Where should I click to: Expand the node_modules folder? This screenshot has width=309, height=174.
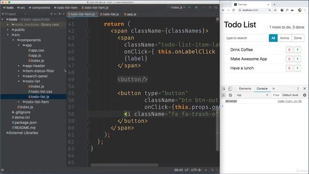[8, 25]
